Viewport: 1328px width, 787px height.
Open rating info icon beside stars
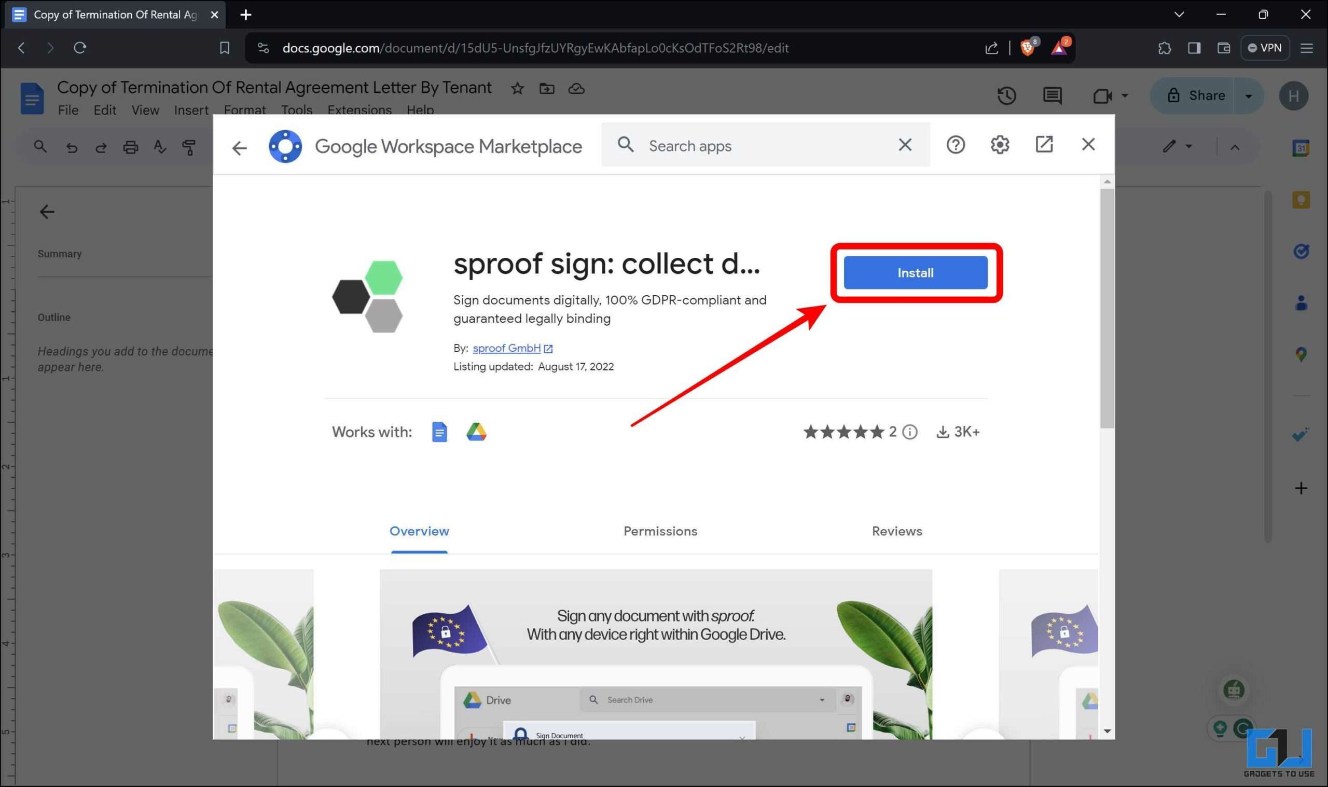(x=910, y=432)
